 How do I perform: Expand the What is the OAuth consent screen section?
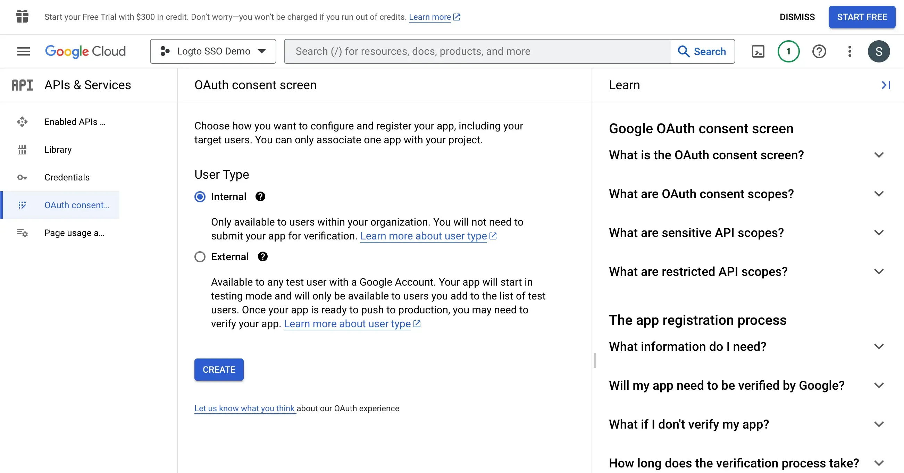(879, 154)
